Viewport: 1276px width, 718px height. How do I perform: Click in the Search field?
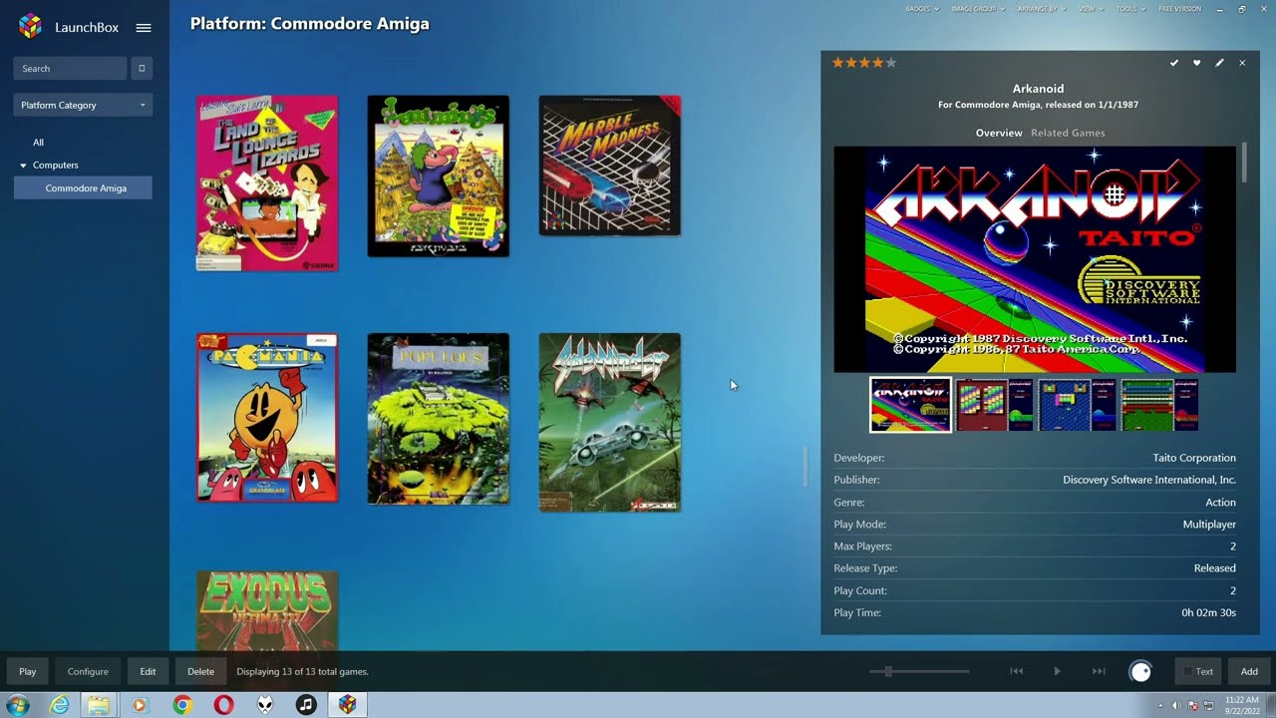tap(71, 68)
